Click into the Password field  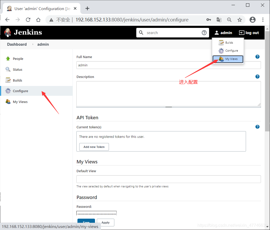click(x=97, y=213)
